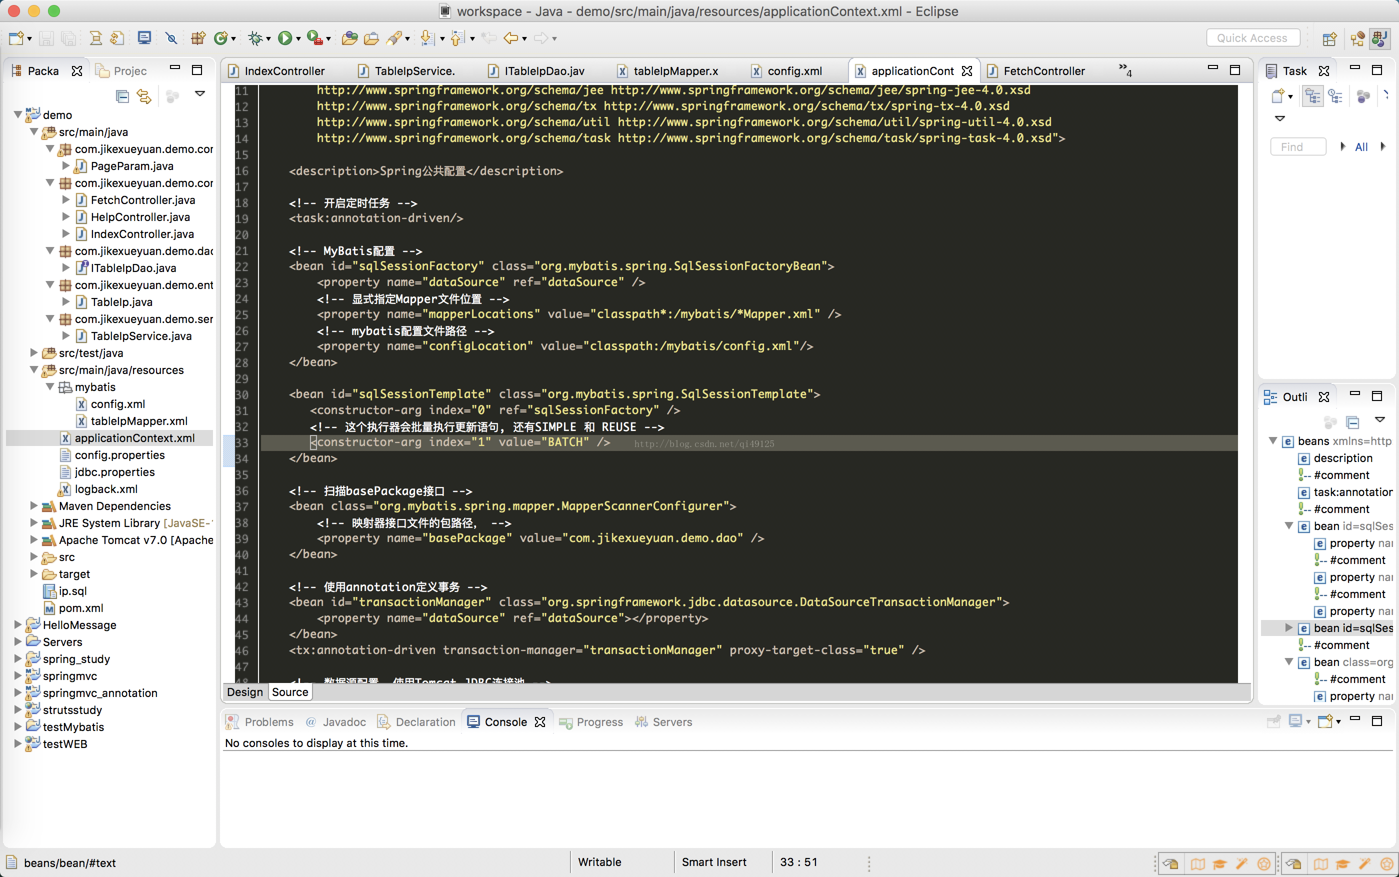Switch to the FetchController editor tab

[x=1043, y=71]
